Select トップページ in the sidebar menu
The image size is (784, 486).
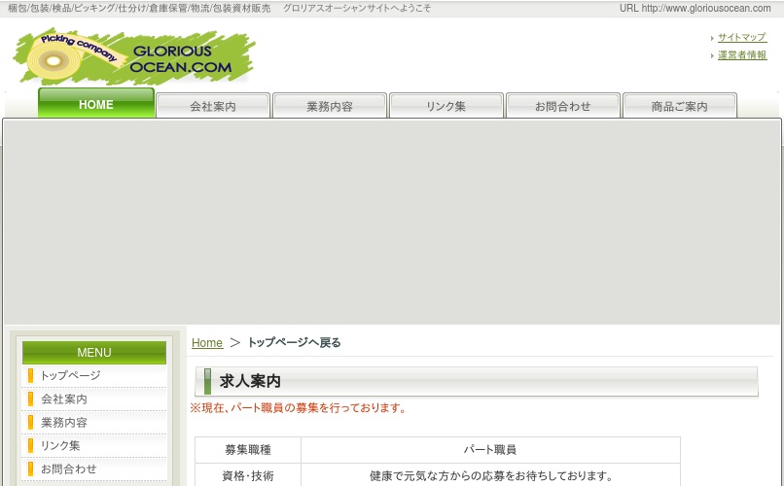tap(70, 375)
